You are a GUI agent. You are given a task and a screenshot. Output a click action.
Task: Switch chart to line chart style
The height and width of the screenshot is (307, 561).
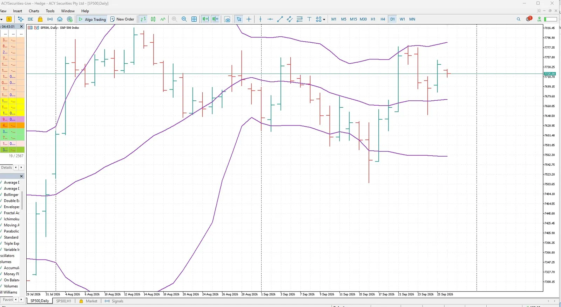163,19
